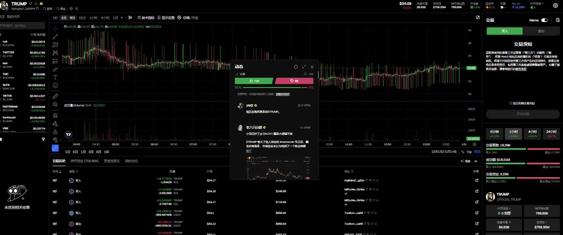This screenshot has height=235, width=563.
Task: Refresh the 动态 feed panel
Action: click(296, 67)
